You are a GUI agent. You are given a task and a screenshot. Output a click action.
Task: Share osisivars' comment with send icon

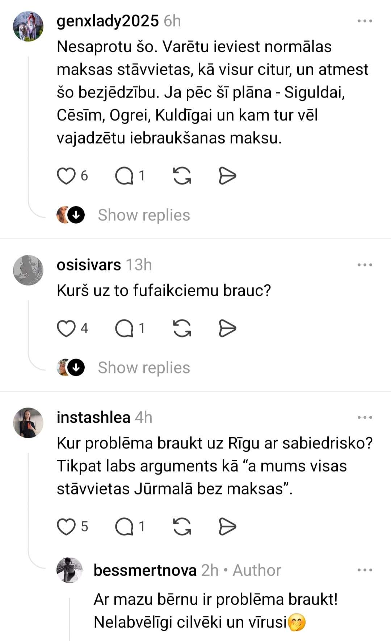click(x=227, y=329)
